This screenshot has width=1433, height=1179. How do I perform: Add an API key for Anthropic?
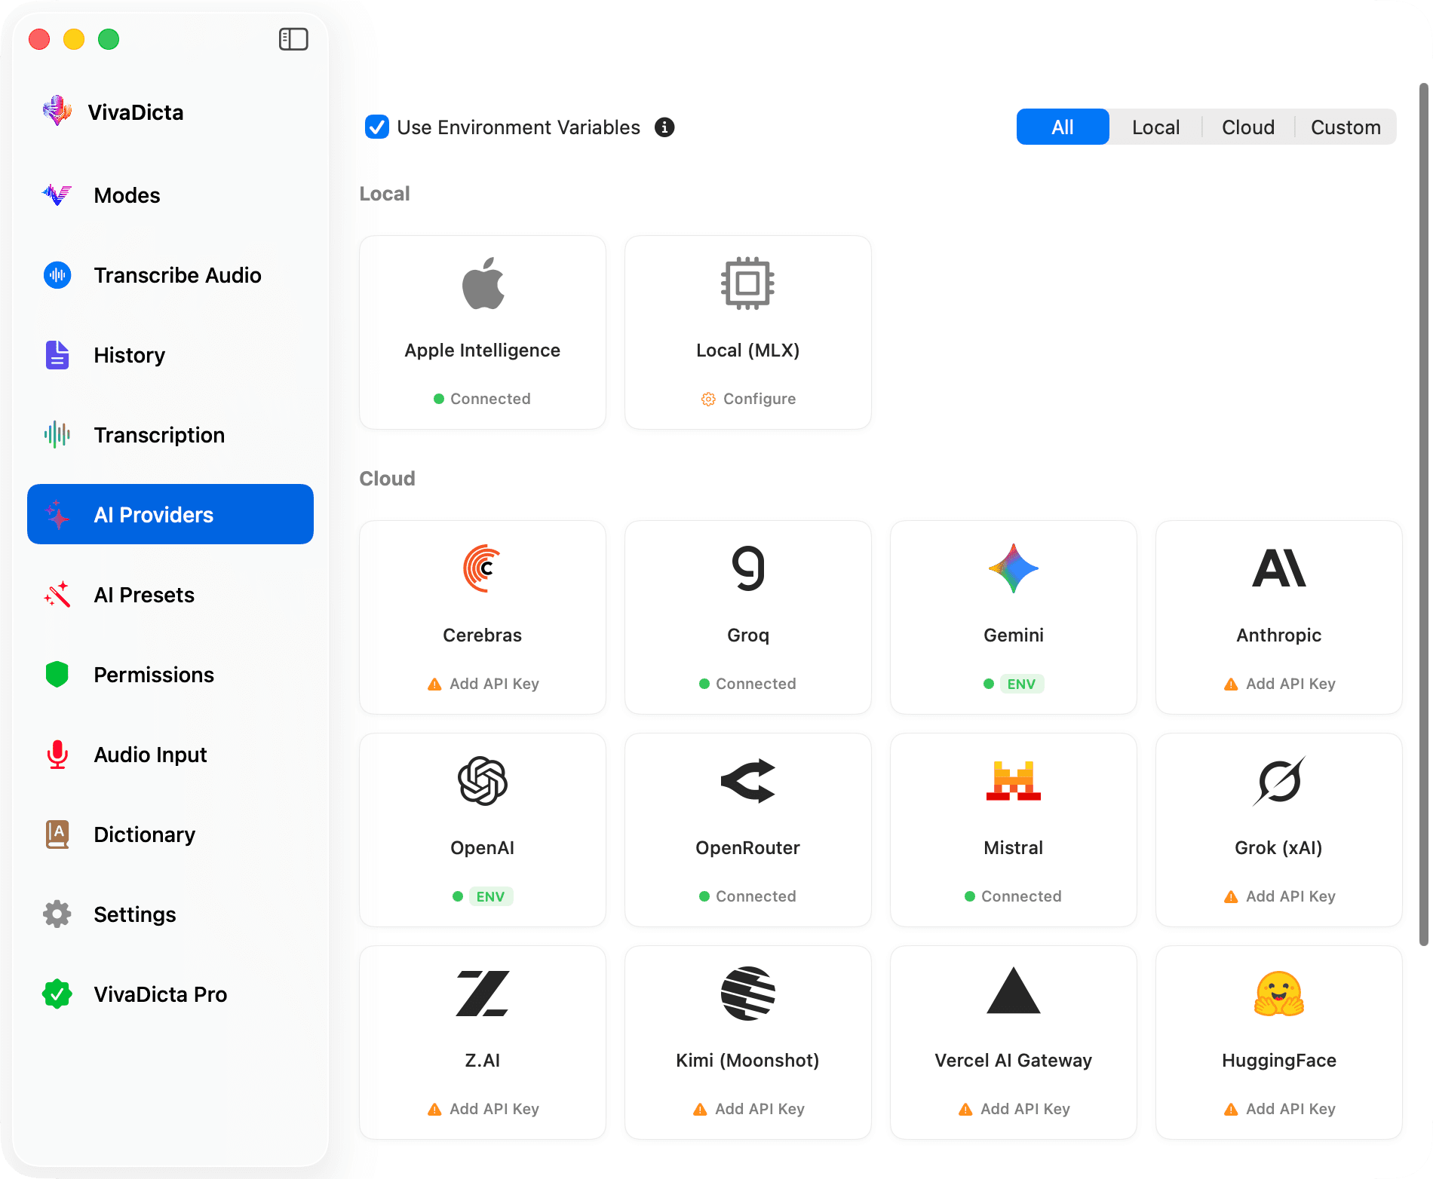(x=1278, y=684)
